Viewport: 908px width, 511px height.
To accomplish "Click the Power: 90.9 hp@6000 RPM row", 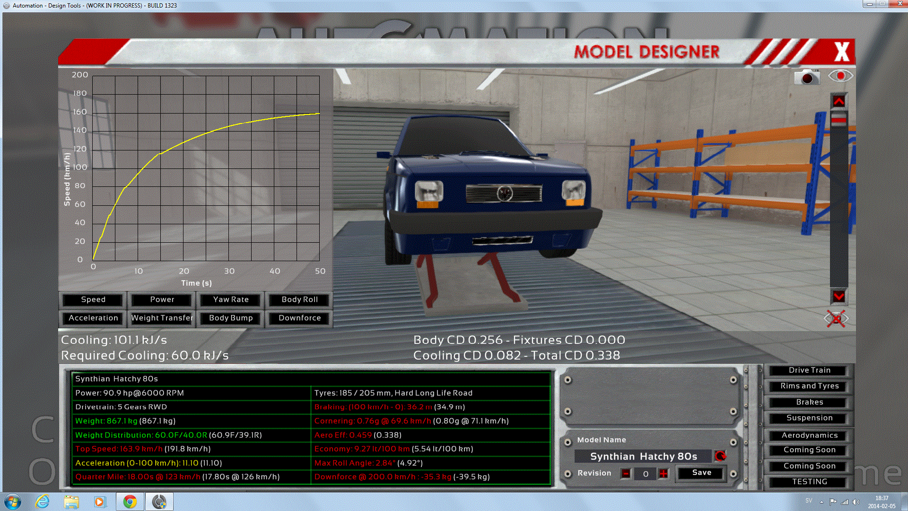I will 192,393.
